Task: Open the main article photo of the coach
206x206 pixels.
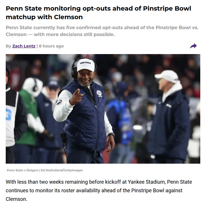Action: (103, 109)
